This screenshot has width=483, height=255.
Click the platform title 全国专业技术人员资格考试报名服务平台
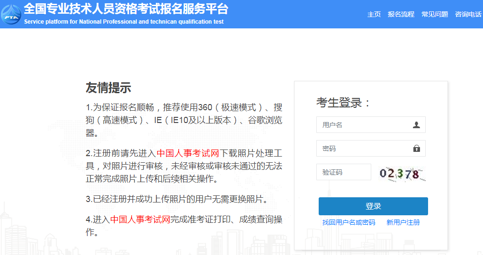click(x=126, y=9)
